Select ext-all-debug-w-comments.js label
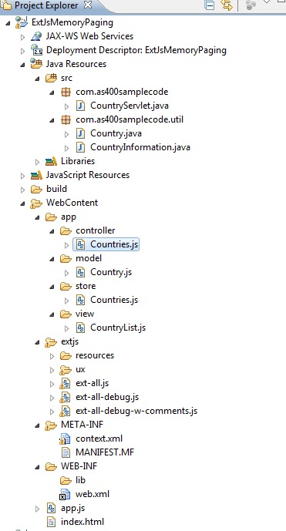This screenshot has height=531, width=286. 136,411
